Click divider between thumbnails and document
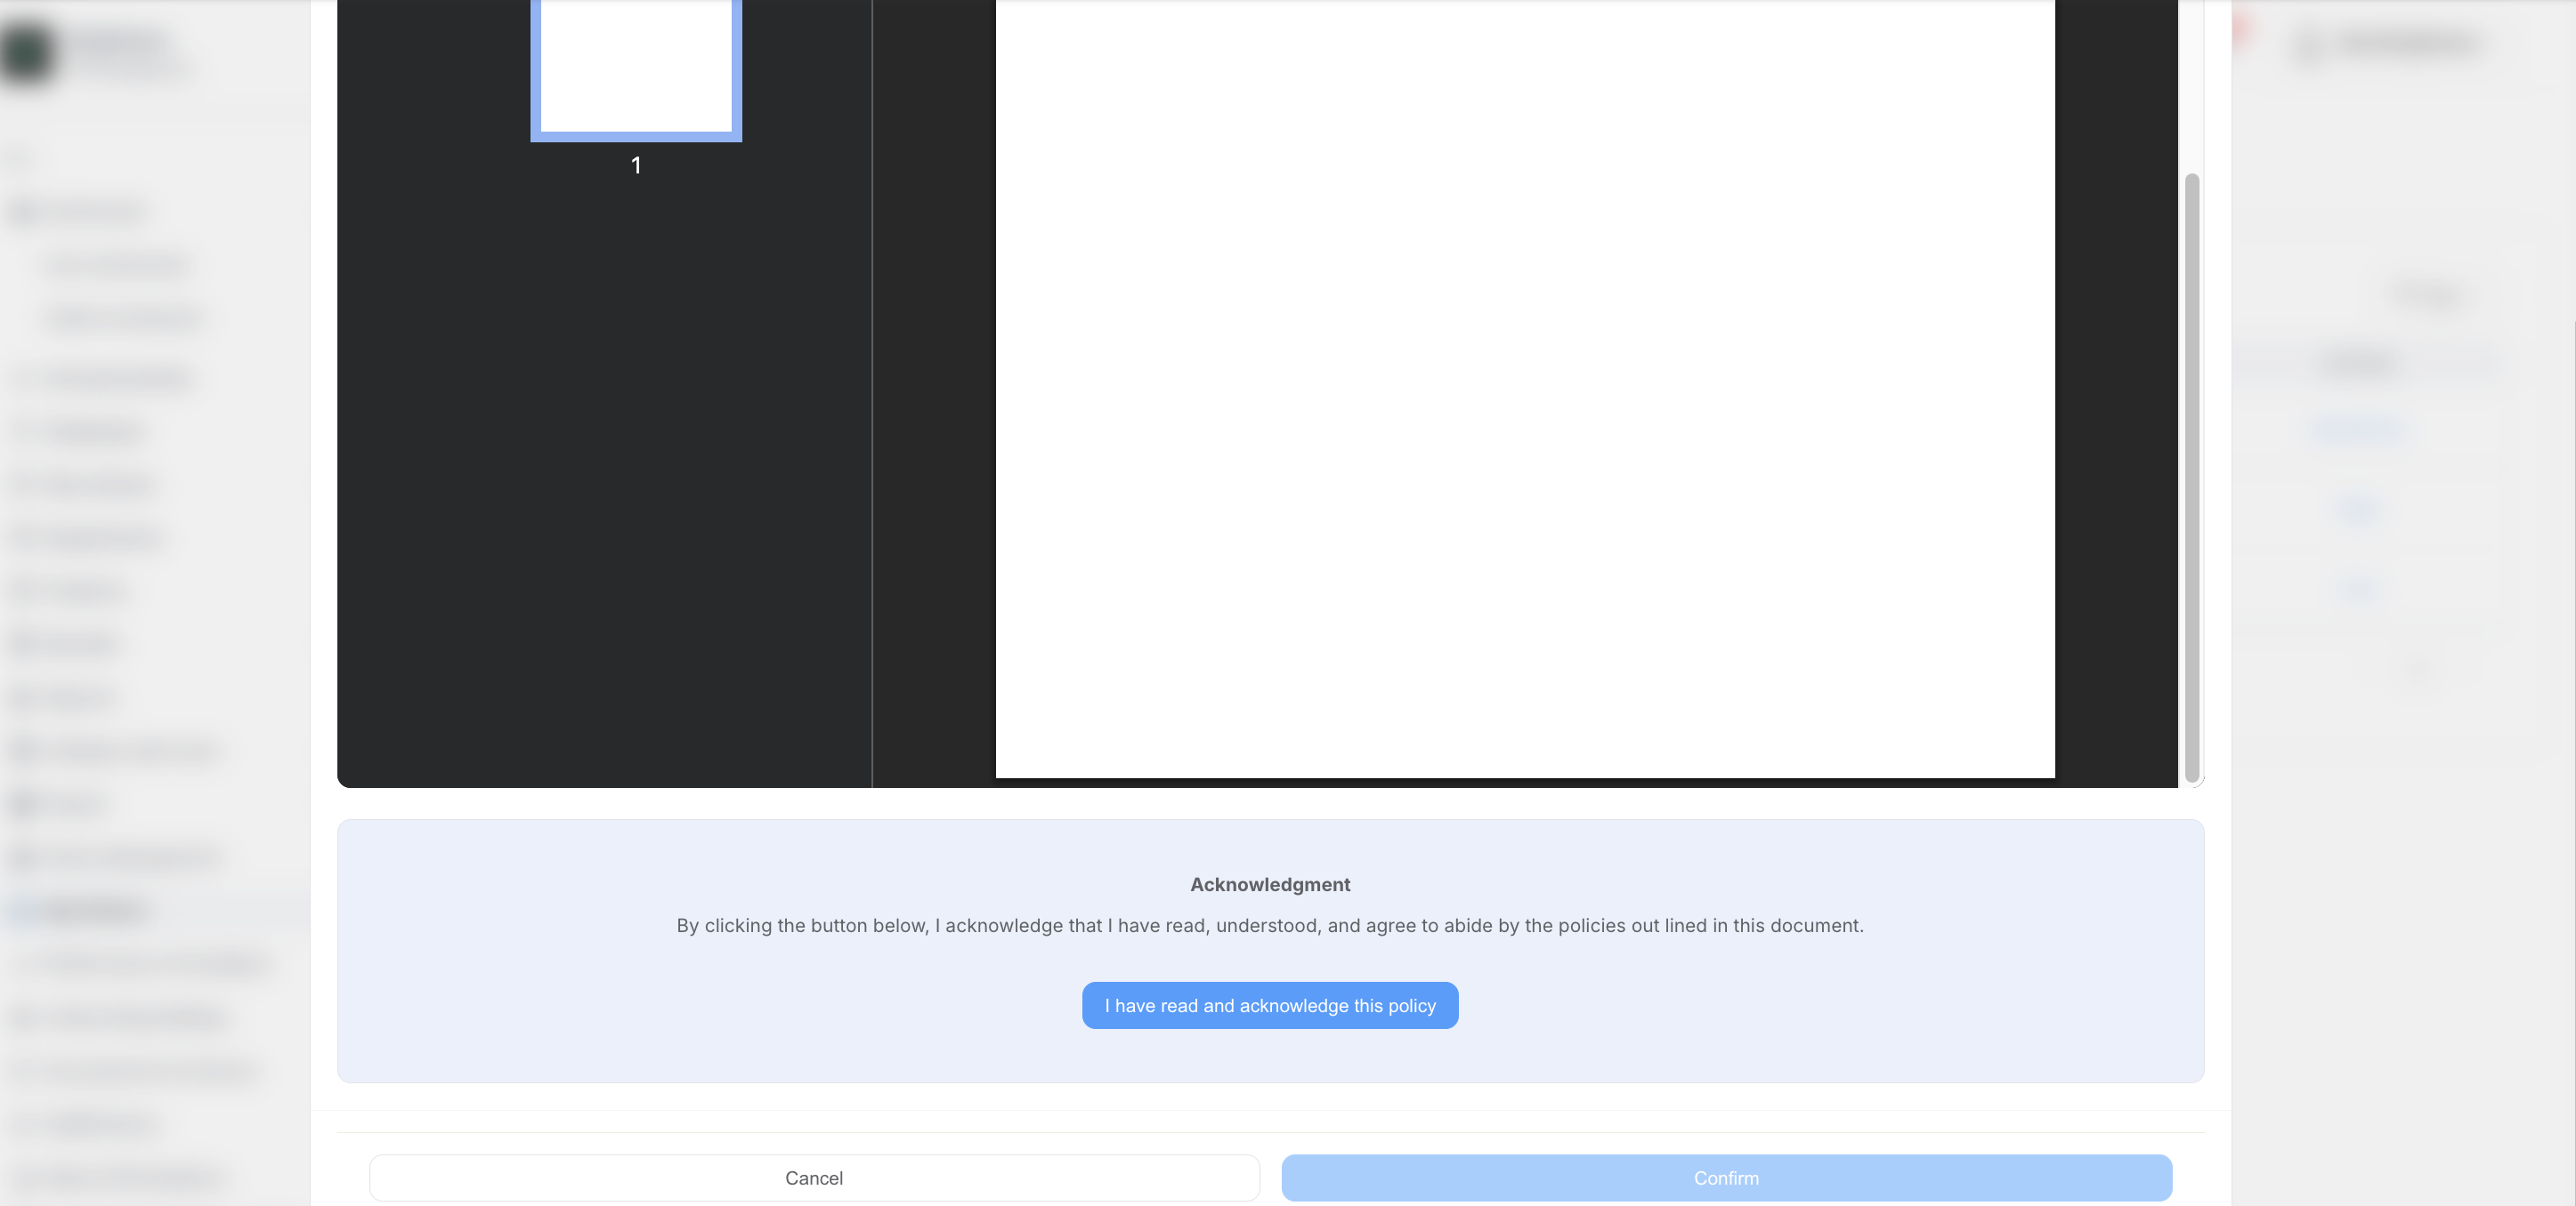 pos(872,399)
